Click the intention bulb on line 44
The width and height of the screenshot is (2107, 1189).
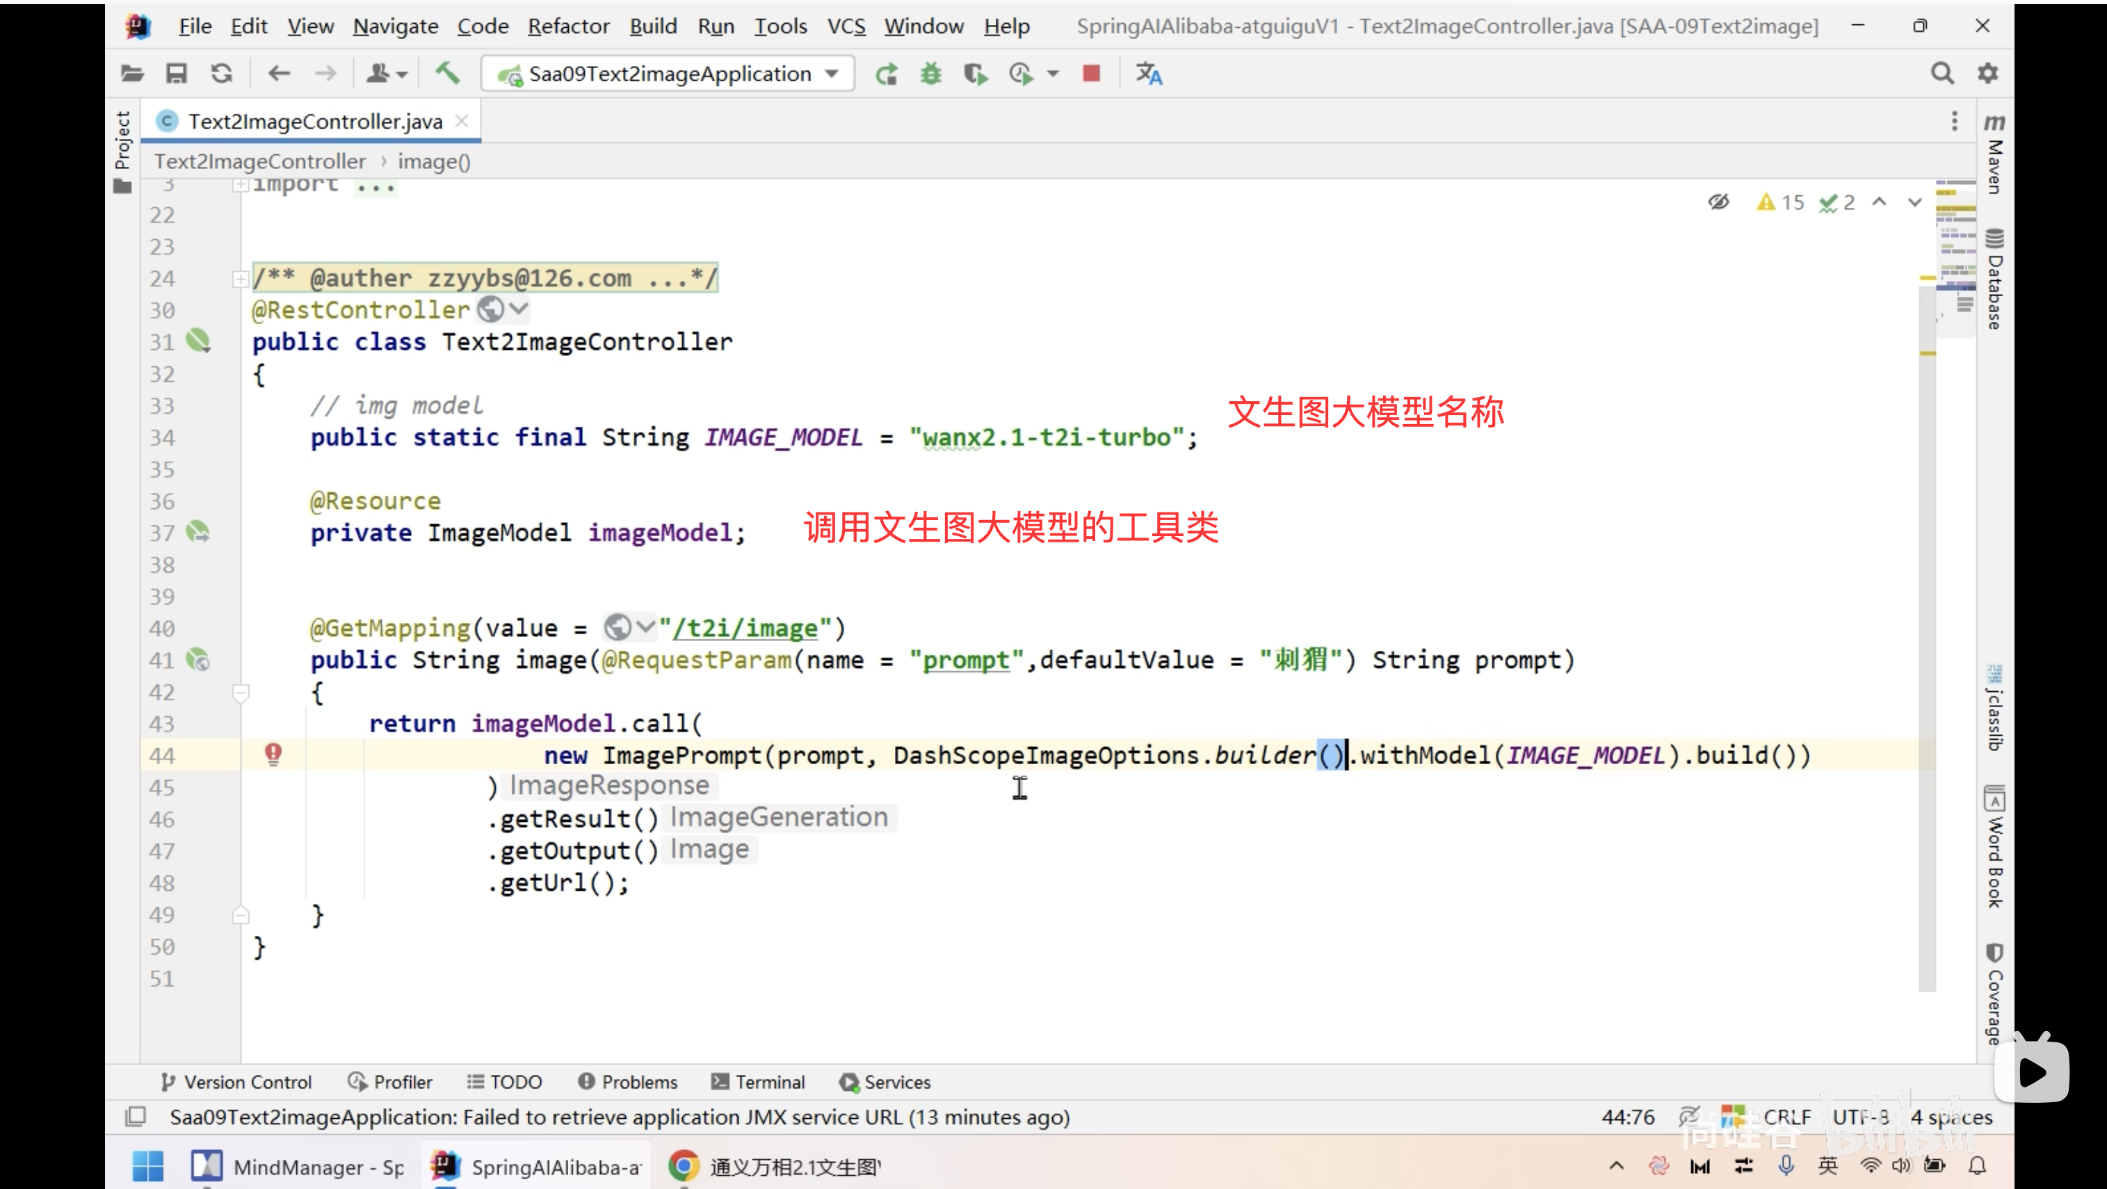pos(273,754)
